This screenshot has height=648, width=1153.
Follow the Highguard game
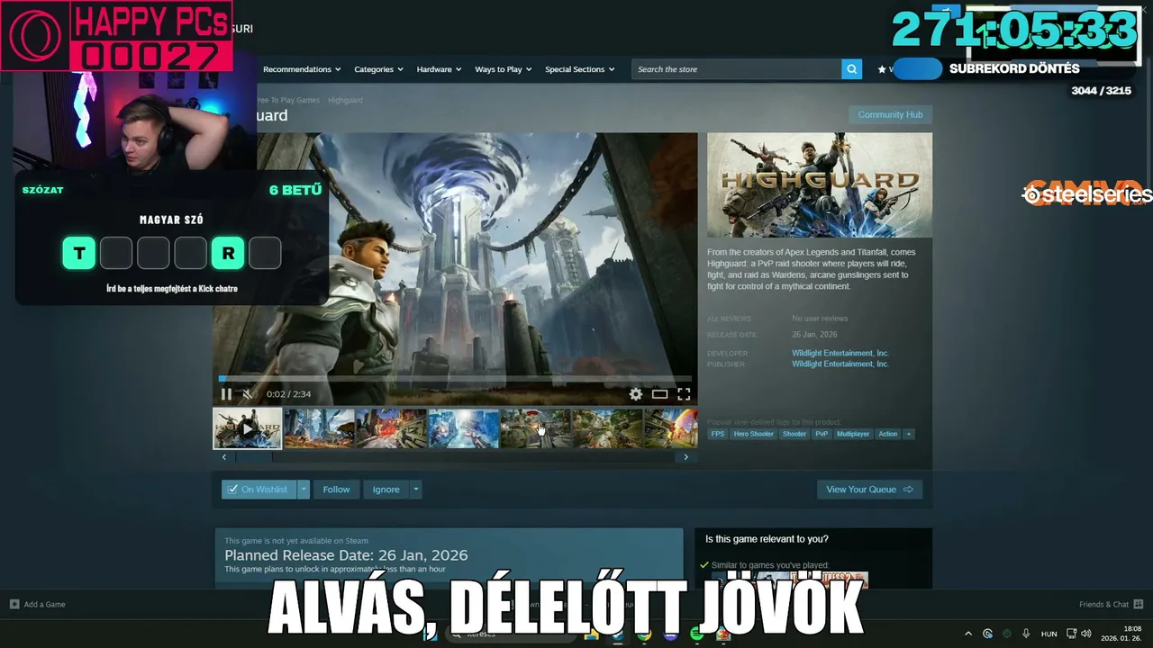336,490
